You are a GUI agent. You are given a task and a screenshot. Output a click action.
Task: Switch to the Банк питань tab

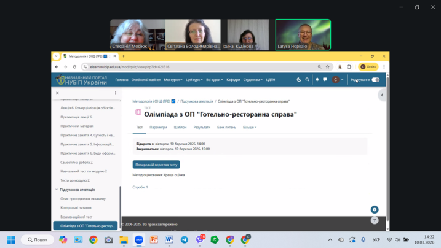[x=226, y=127]
